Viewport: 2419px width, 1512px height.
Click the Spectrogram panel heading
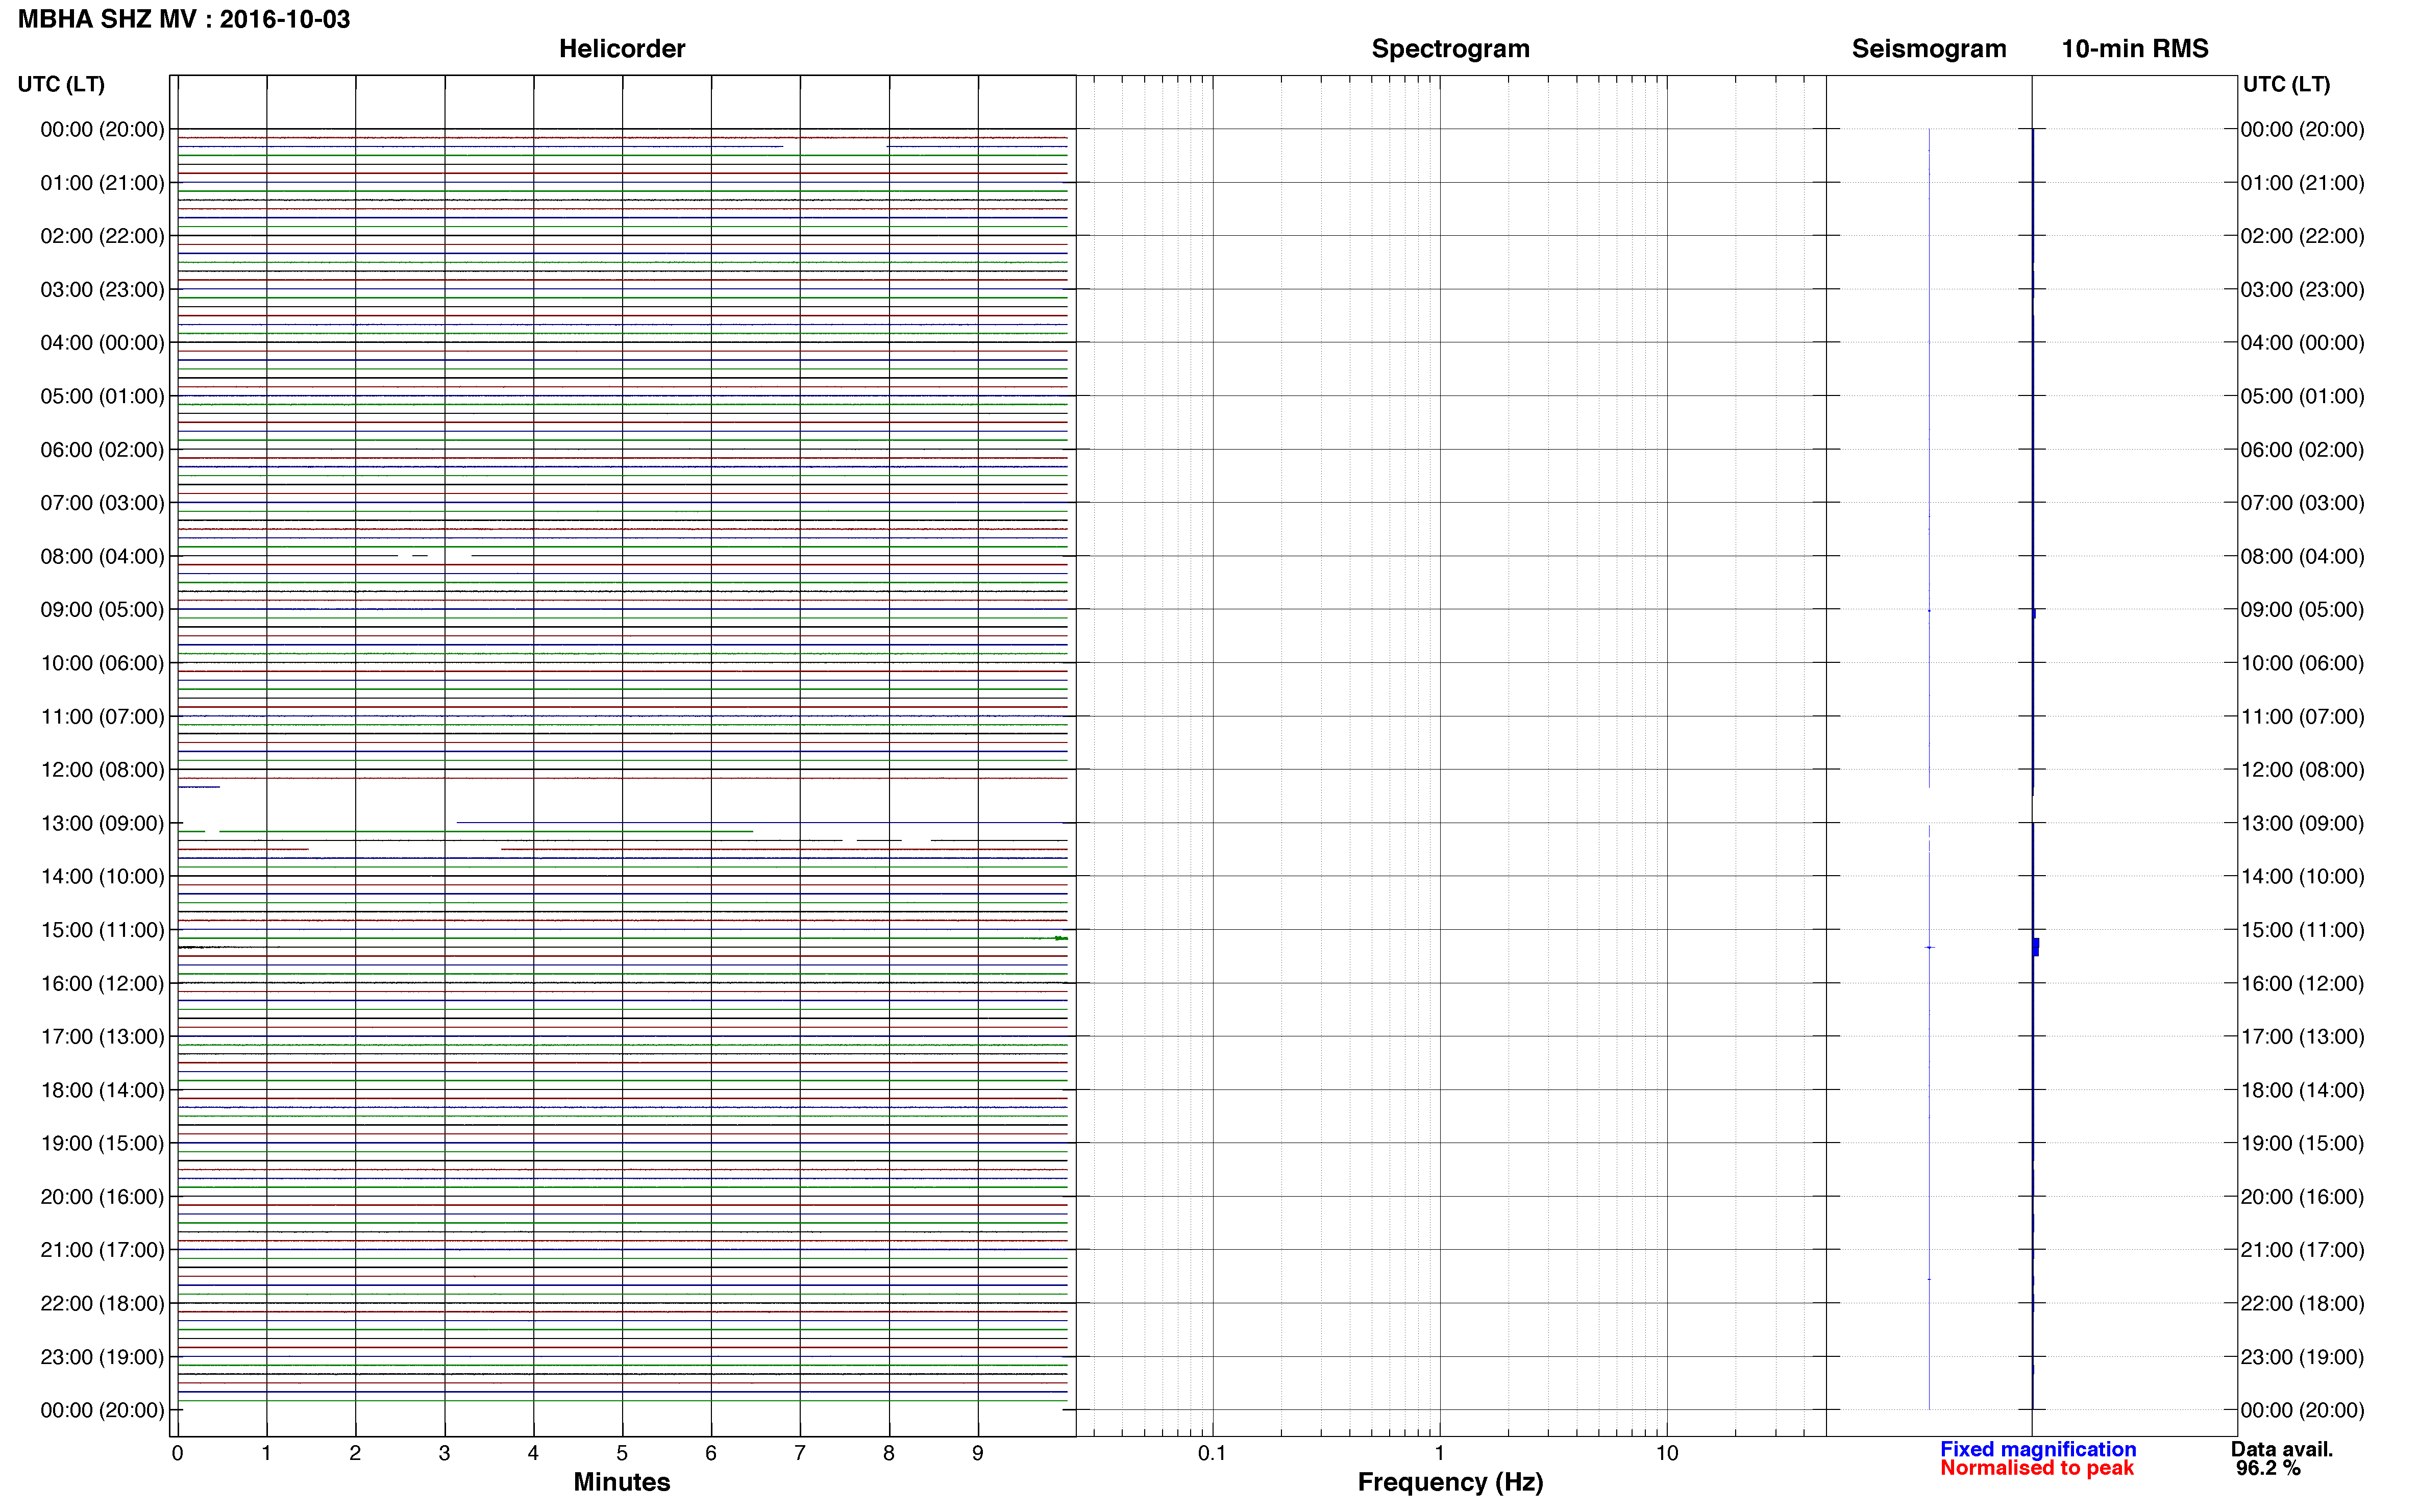tap(1450, 49)
